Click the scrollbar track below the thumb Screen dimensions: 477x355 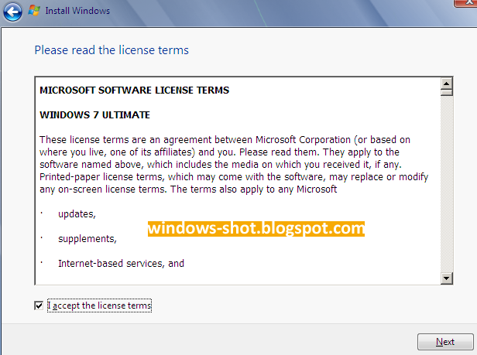coord(447,184)
